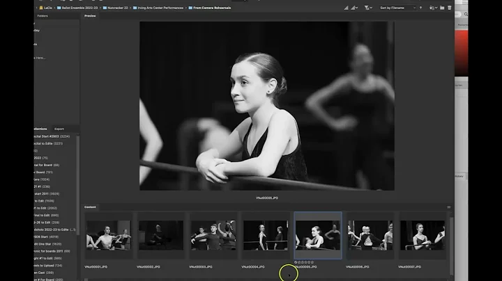
Task: Select thumbnail VNut00007.JPG
Action: [x=423, y=235]
